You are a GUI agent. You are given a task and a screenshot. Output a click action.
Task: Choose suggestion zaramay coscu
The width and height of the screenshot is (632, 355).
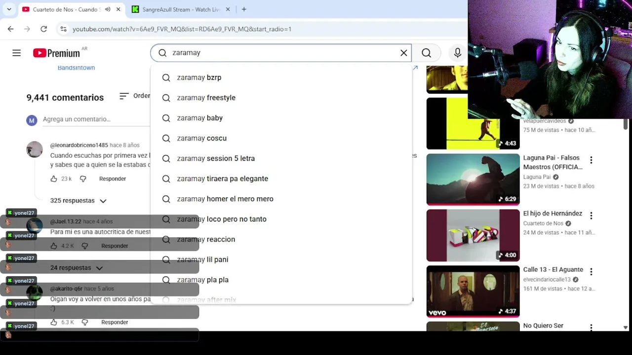pos(281,138)
